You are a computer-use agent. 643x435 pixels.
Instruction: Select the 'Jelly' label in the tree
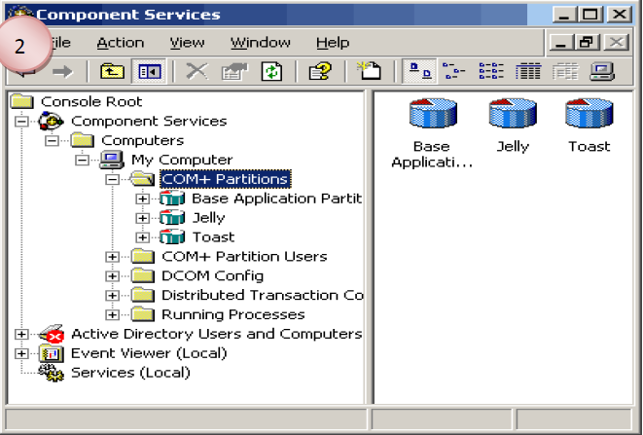pos(209,218)
